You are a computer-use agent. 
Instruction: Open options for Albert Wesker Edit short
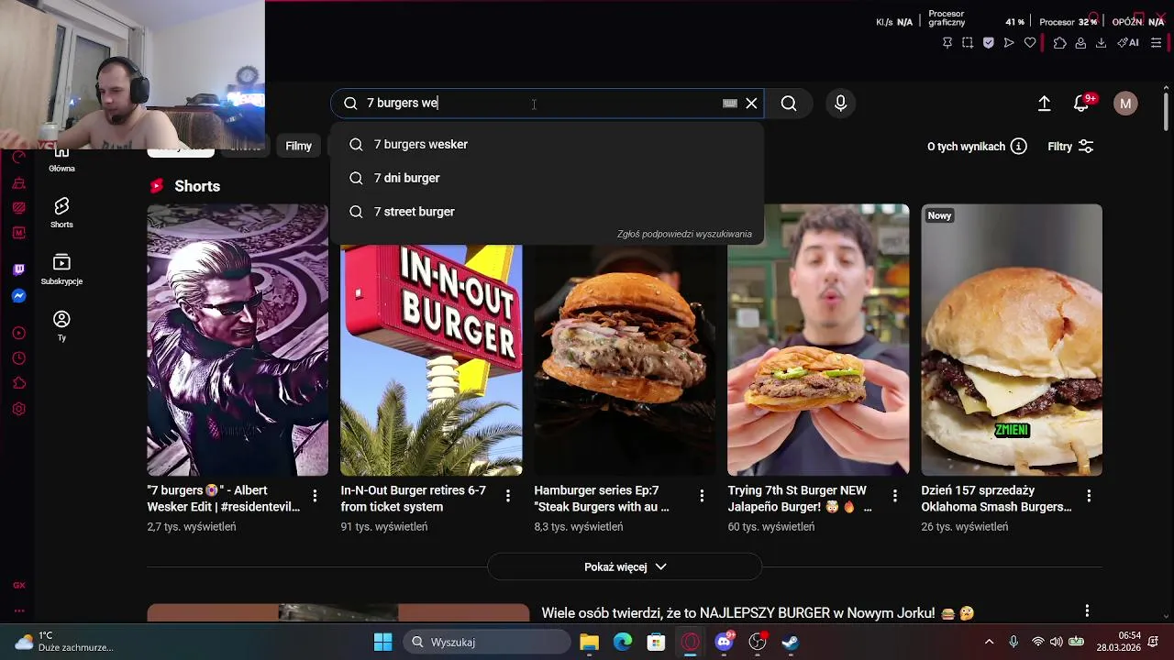(x=315, y=496)
